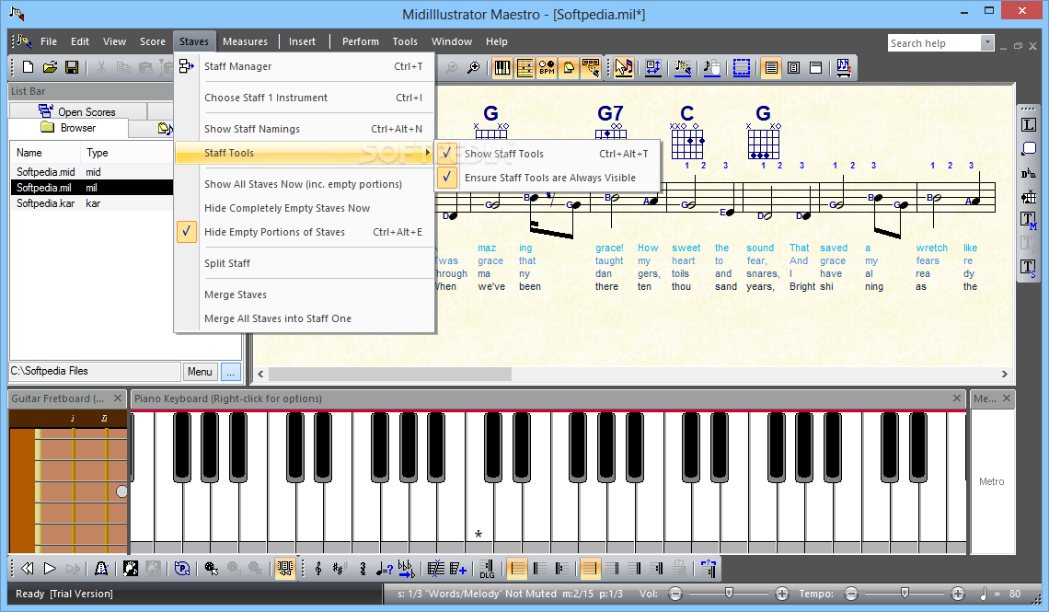Image resolution: width=1049 pixels, height=612 pixels.
Task: Click the metronome icon in bottom toolbar
Action: (101, 569)
